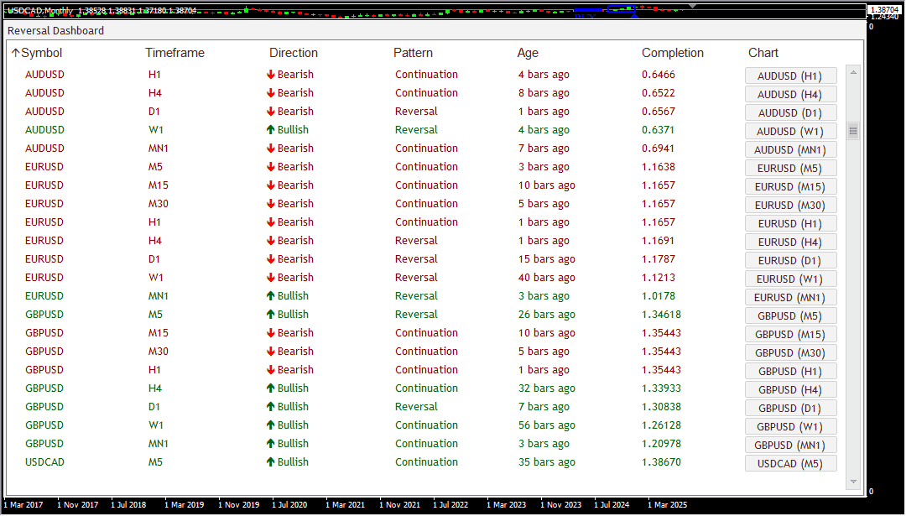This screenshot has height=516, width=906.
Task: Select the 1.0178 completion value
Action: click(x=659, y=296)
